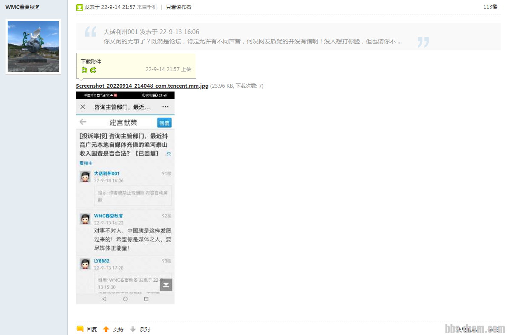Click 看楼主 in the phone screenshot
The height and width of the screenshot is (335, 507).
(86, 163)
